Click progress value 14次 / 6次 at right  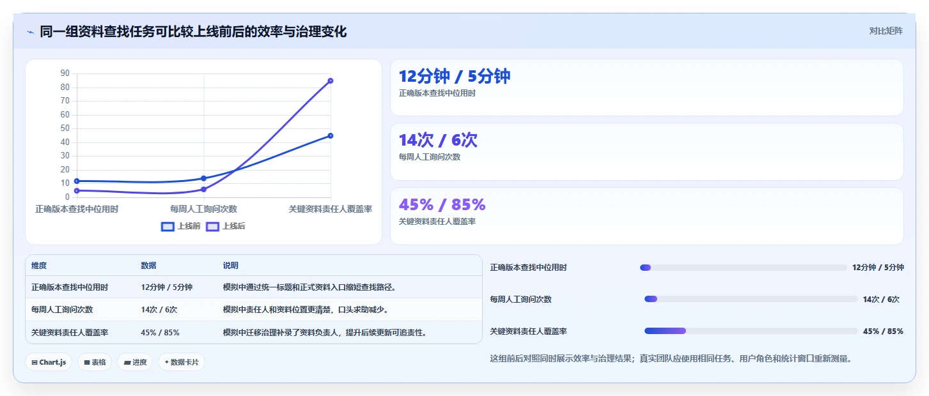click(881, 299)
